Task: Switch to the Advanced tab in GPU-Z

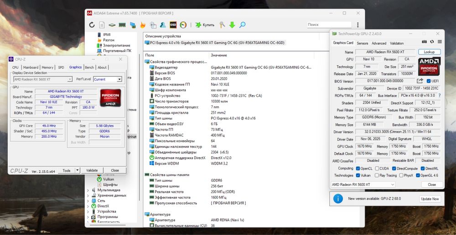Action: click(x=379, y=43)
